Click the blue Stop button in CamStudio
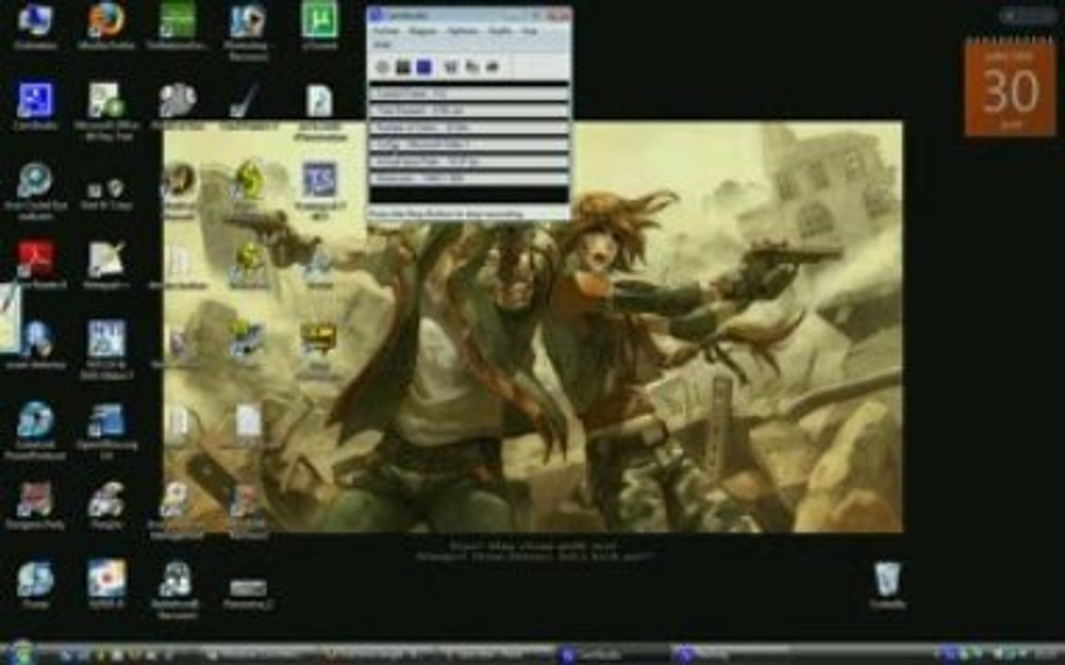This screenshot has width=1065, height=665. point(423,66)
